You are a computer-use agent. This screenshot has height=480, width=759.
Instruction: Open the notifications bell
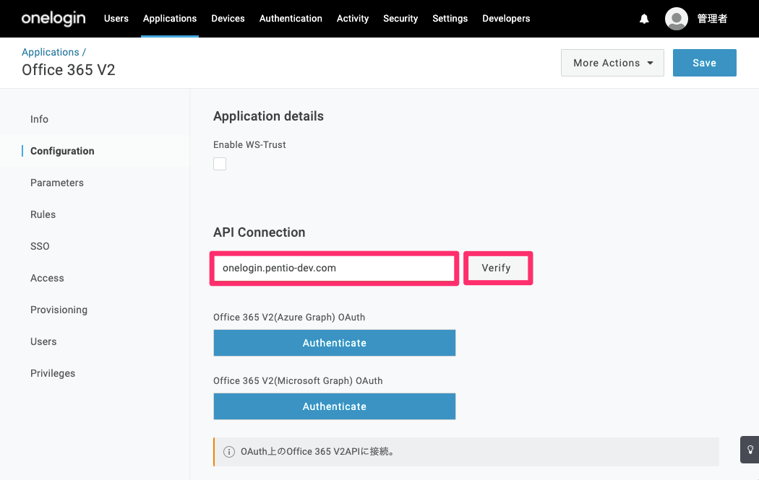[644, 19]
